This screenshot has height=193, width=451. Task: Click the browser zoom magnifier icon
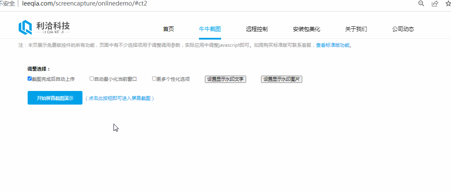click(x=421, y=3)
